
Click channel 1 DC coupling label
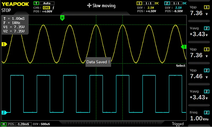pyautogui.click(x=157, y=3)
